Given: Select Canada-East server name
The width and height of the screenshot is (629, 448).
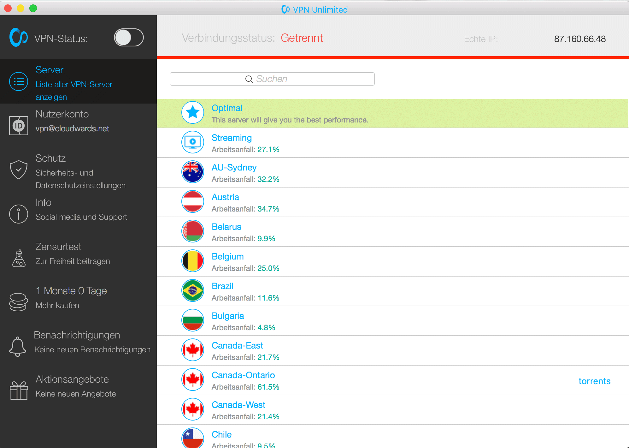Looking at the screenshot, I should point(237,345).
